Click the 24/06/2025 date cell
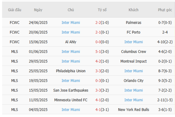The height and width of the screenshot is (117, 175). click(38, 23)
